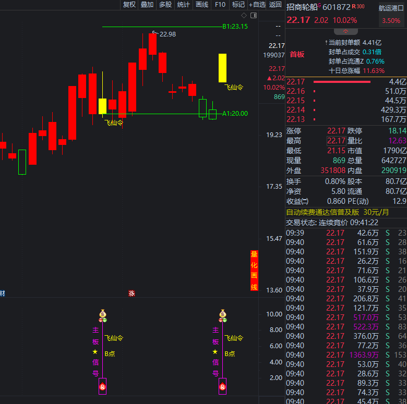The image size is (407, 404).
Task: Click the 涨 marker under the chart
Action: click(131, 293)
